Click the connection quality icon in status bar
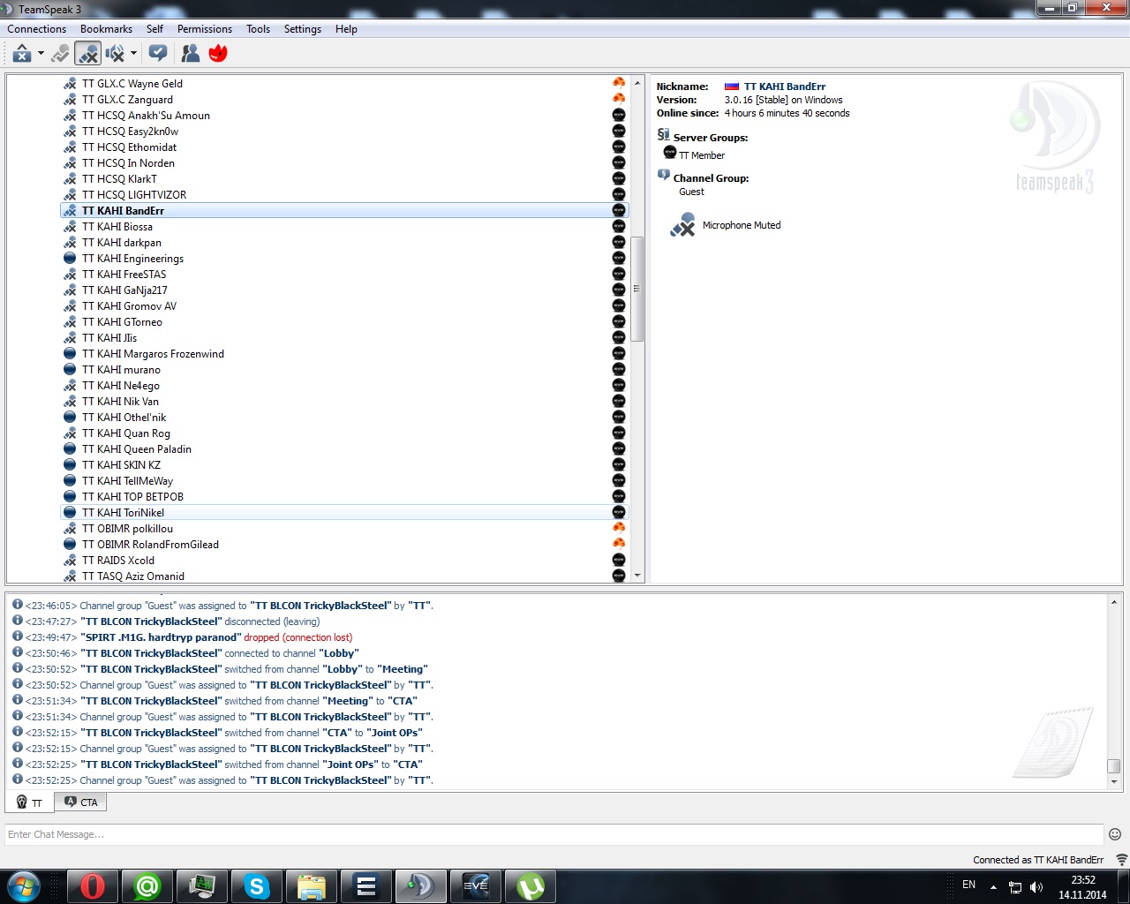The height and width of the screenshot is (904, 1130). (1121, 860)
